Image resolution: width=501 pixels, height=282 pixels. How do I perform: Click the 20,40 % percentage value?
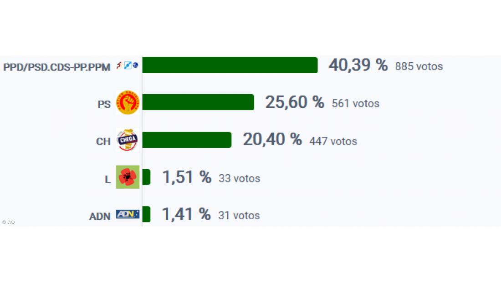coord(272,139)
